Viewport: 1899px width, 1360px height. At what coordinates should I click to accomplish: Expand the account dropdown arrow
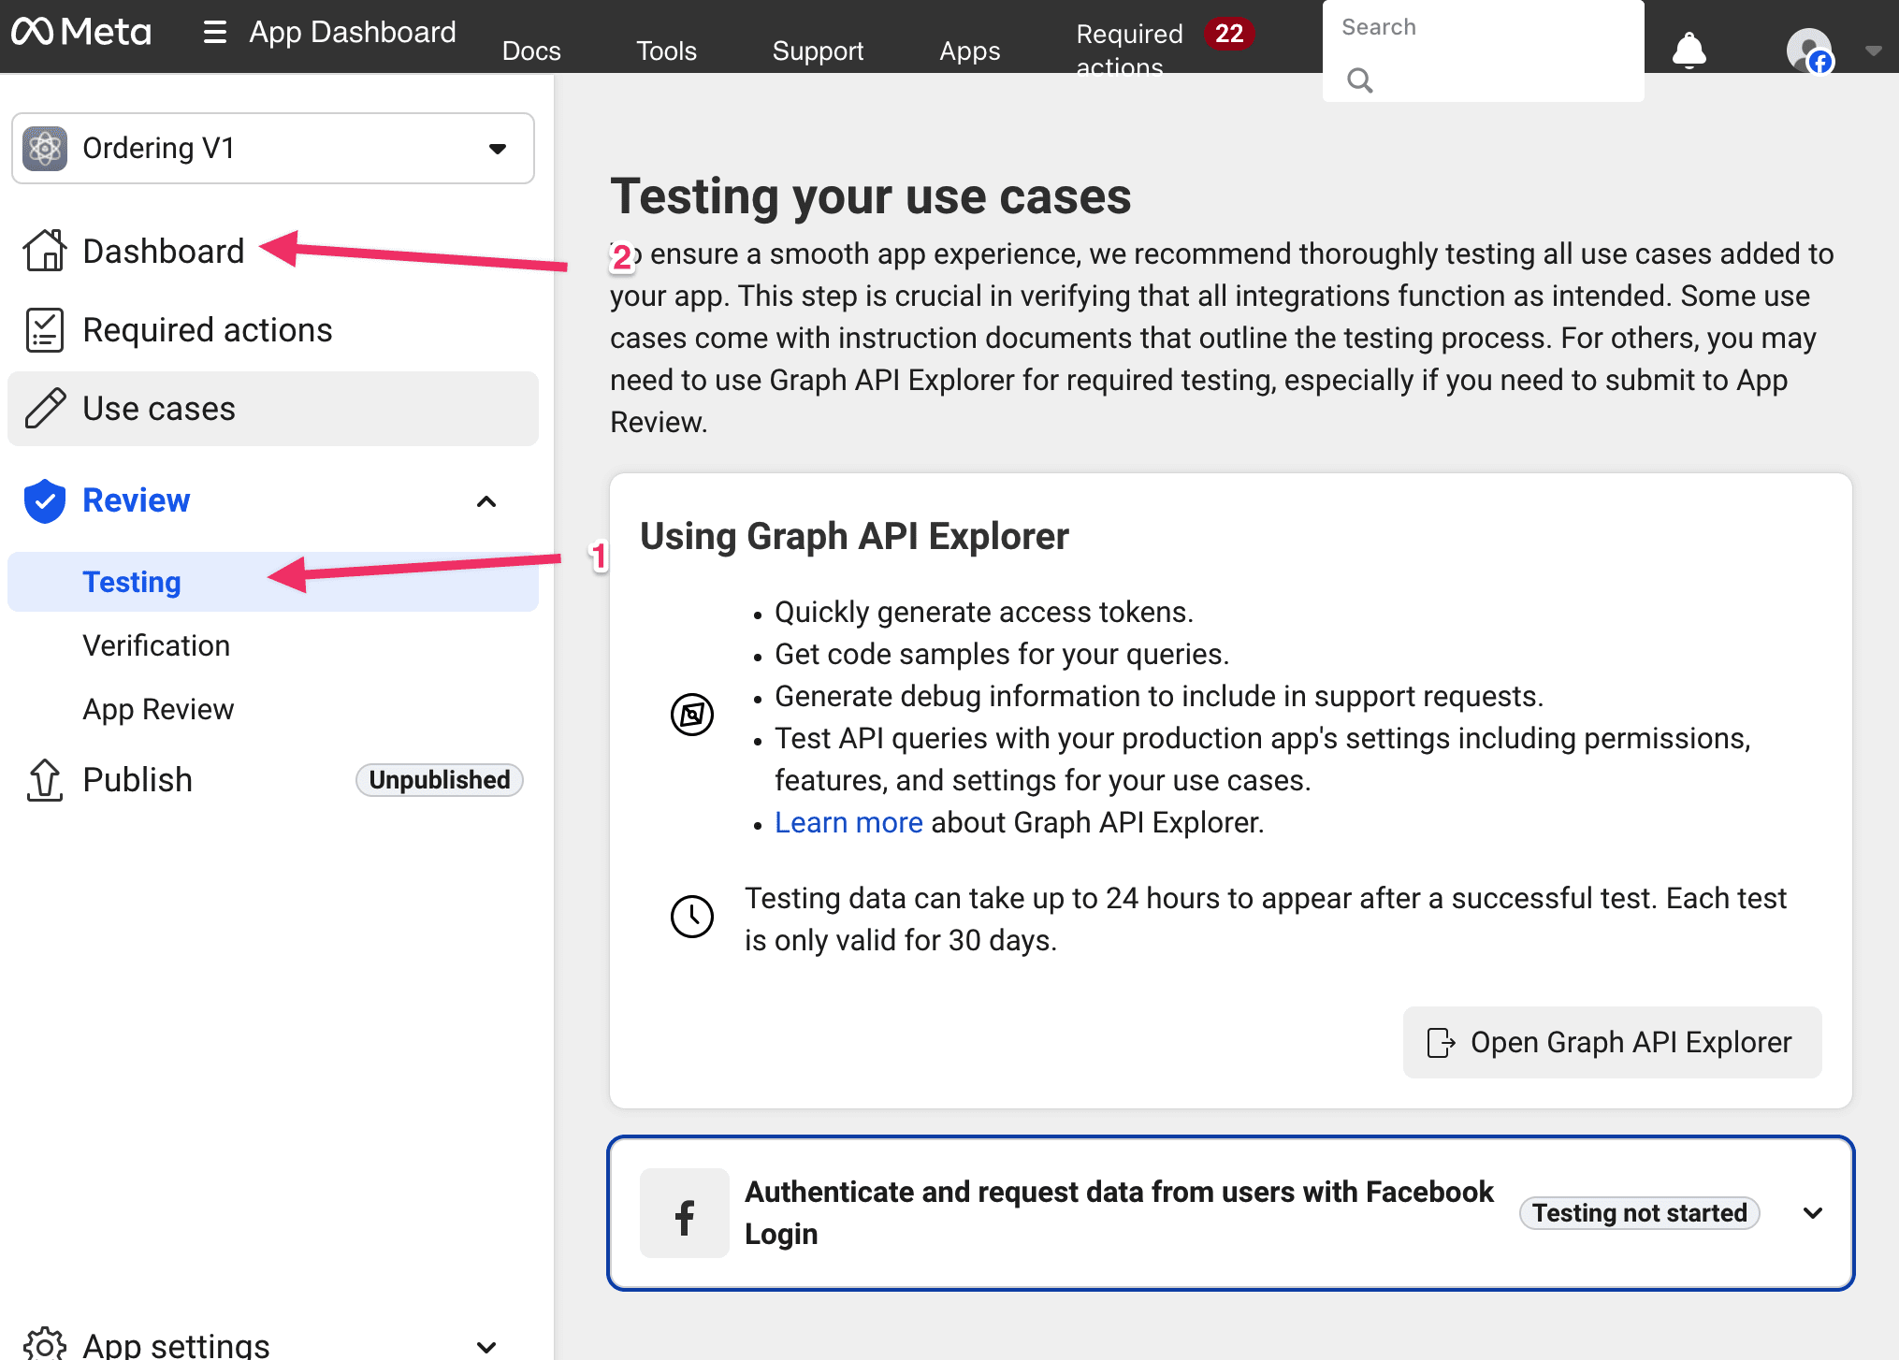pos(1873,51)
